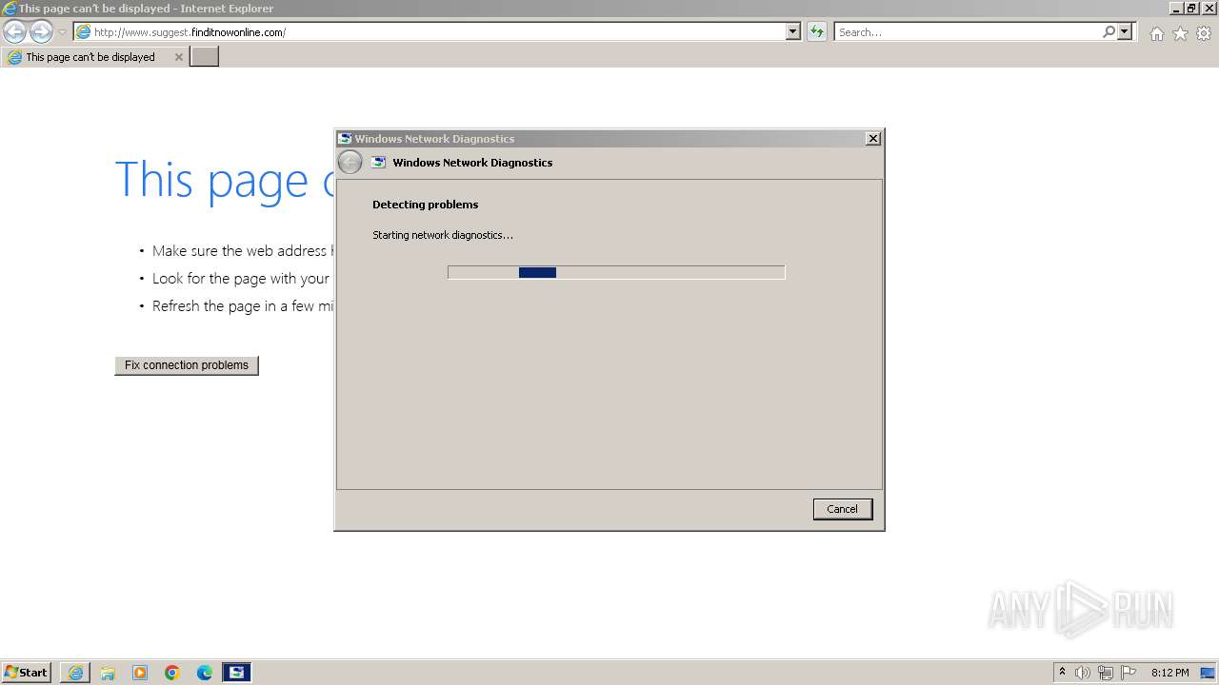Open the Tools gear icon
Screen dimensions: 1219x685
(x=1204, y=33)
